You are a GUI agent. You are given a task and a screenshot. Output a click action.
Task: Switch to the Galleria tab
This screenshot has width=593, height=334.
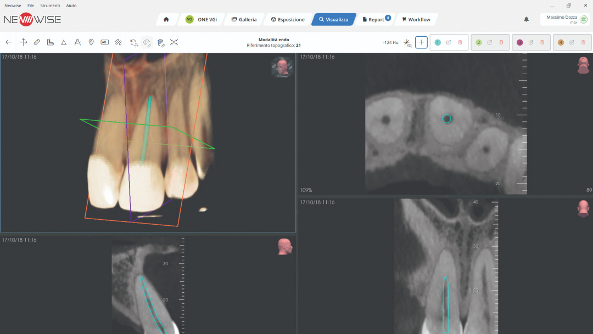pyautogui.click(x=244, y=19)
